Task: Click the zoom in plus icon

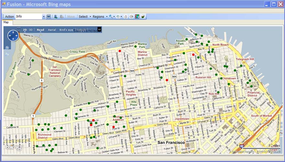Action: [7, 48]
